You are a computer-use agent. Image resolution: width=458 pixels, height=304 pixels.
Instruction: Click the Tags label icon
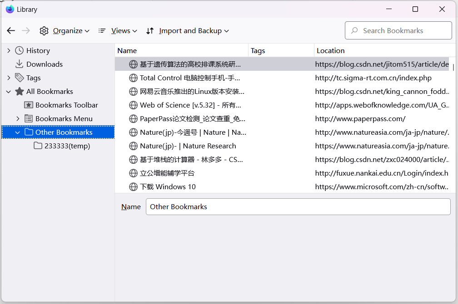click(x=19, y=78)
